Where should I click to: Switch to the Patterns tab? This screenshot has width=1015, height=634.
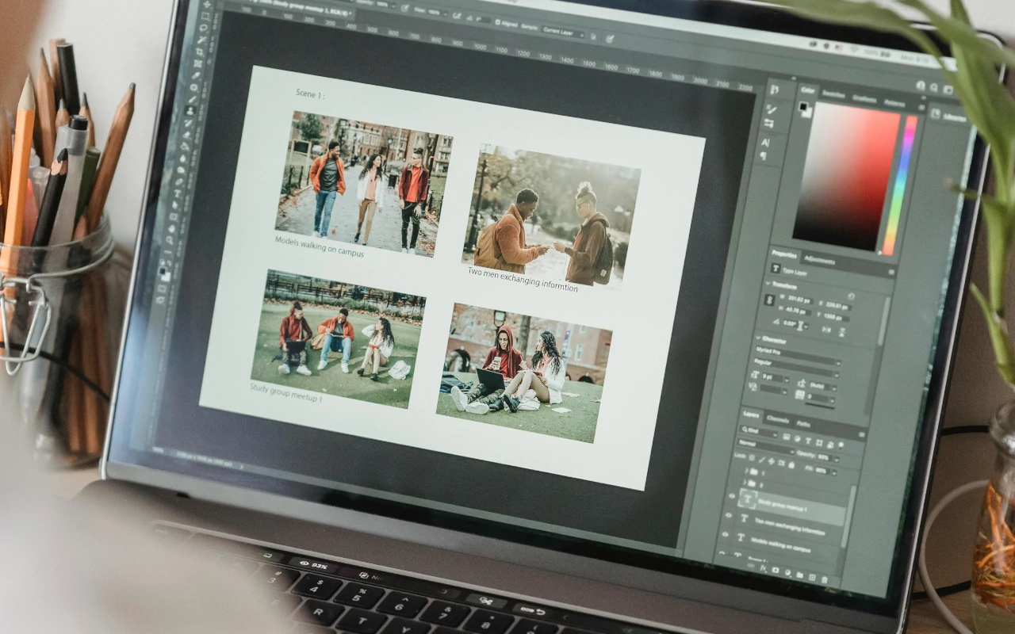[894, 103]
